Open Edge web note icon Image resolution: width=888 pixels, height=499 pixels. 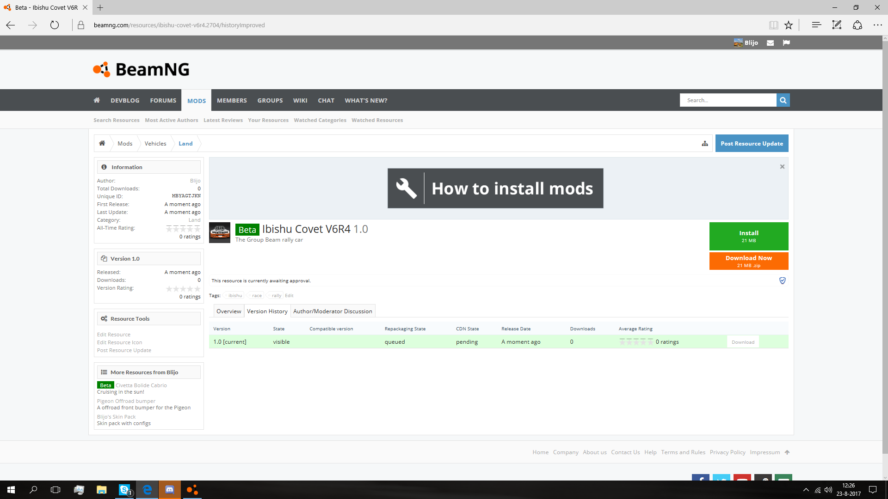click(837, 25)
